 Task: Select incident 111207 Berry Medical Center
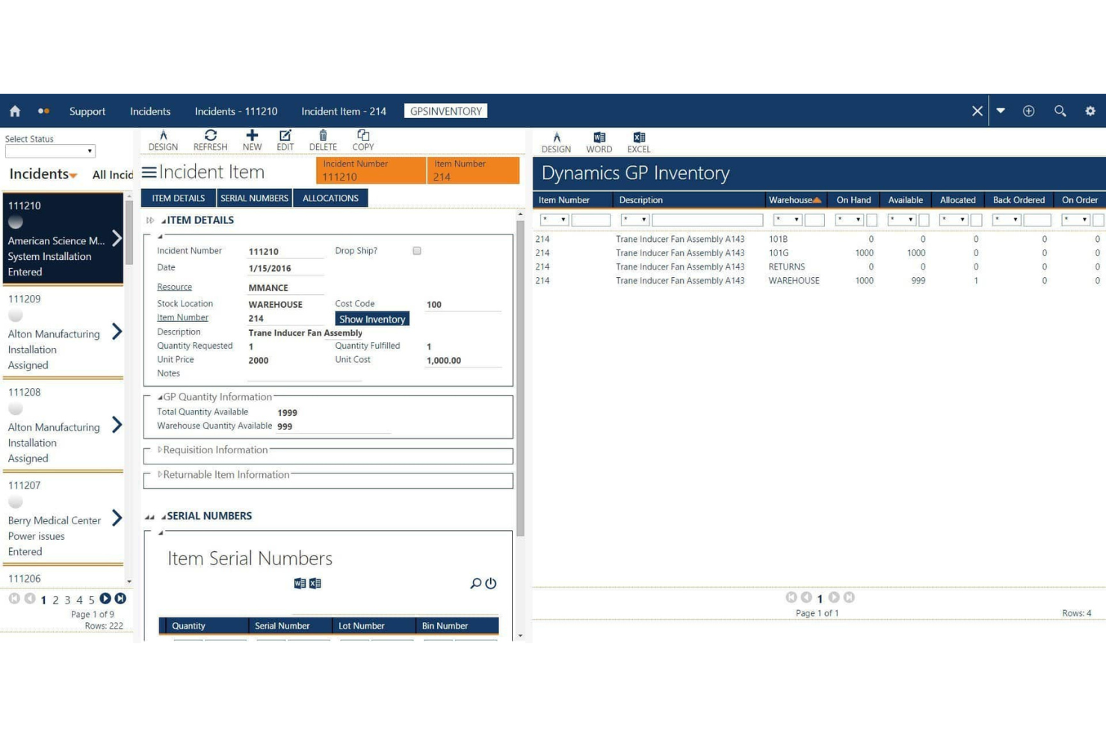(63, 518)
